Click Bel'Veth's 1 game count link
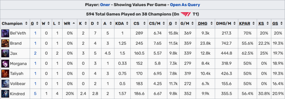 click(35, 33)
